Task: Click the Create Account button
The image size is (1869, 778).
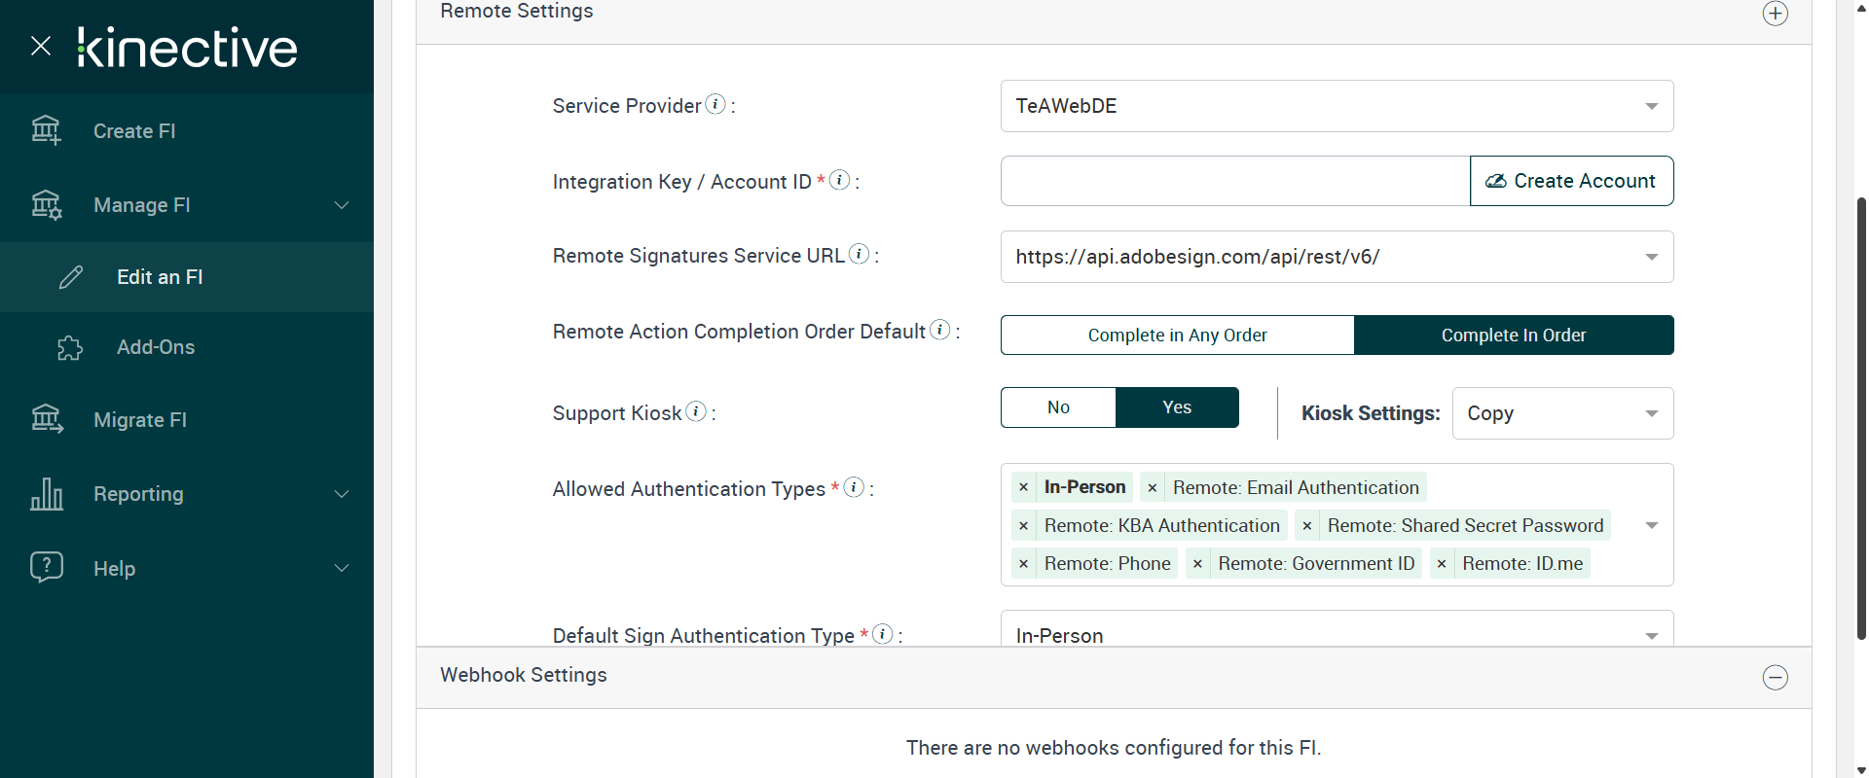Action: click(1571, 181)
